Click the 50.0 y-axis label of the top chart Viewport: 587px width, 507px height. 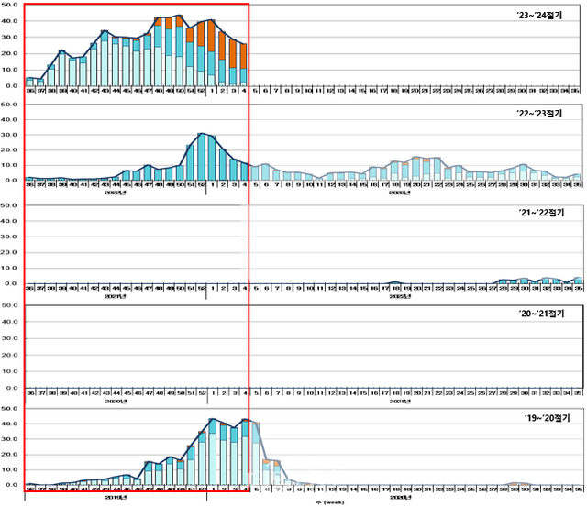click(x=10, y=5)
